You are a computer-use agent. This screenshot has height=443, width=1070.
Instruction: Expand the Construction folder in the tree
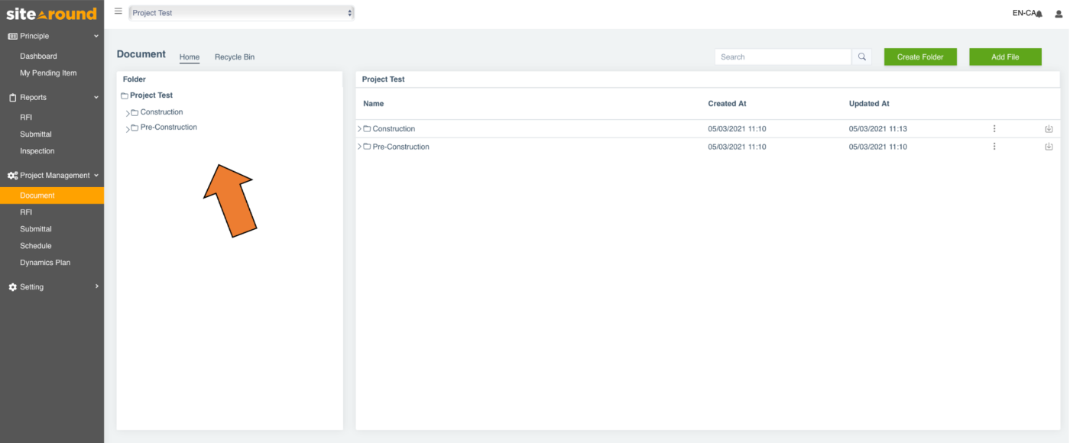[128, 112]
